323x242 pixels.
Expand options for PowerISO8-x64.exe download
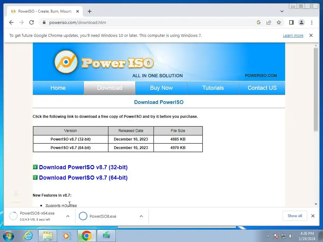[68, 216]
